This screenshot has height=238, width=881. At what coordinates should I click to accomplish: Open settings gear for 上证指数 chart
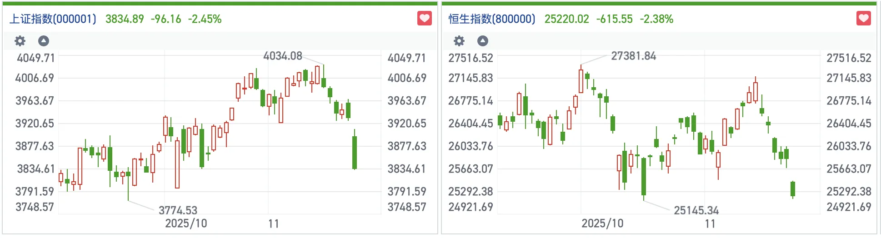click(x=20, y=41)
